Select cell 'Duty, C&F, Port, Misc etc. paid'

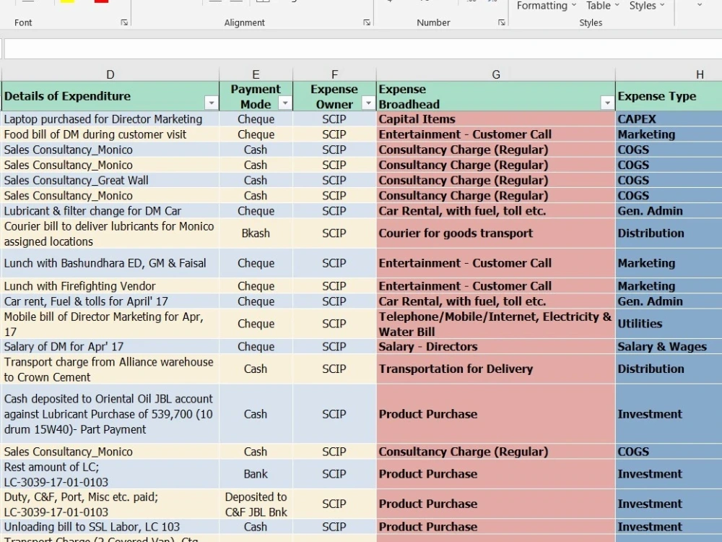pos(110,504)
